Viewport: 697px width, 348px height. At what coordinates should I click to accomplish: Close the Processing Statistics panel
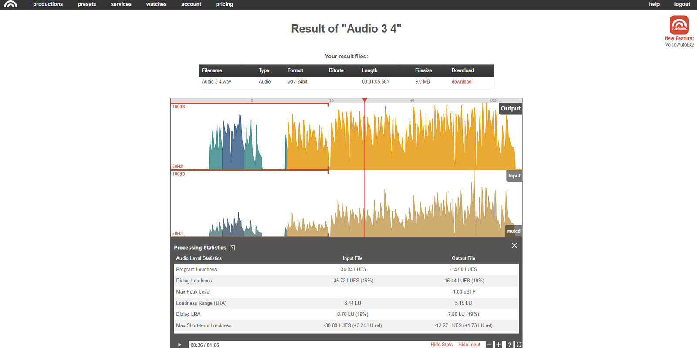[514, 245]
